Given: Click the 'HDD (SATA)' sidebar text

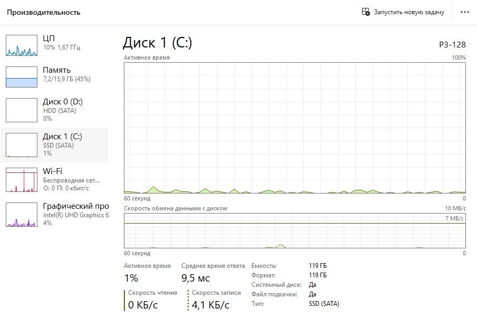Looking at the screenshot, I should click(x=60, y=111).
